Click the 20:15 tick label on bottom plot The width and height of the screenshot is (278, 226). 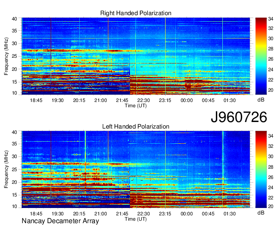point(79,214)
